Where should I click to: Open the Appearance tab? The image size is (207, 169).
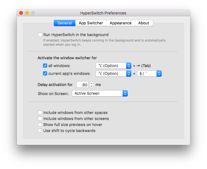(120, 23)
